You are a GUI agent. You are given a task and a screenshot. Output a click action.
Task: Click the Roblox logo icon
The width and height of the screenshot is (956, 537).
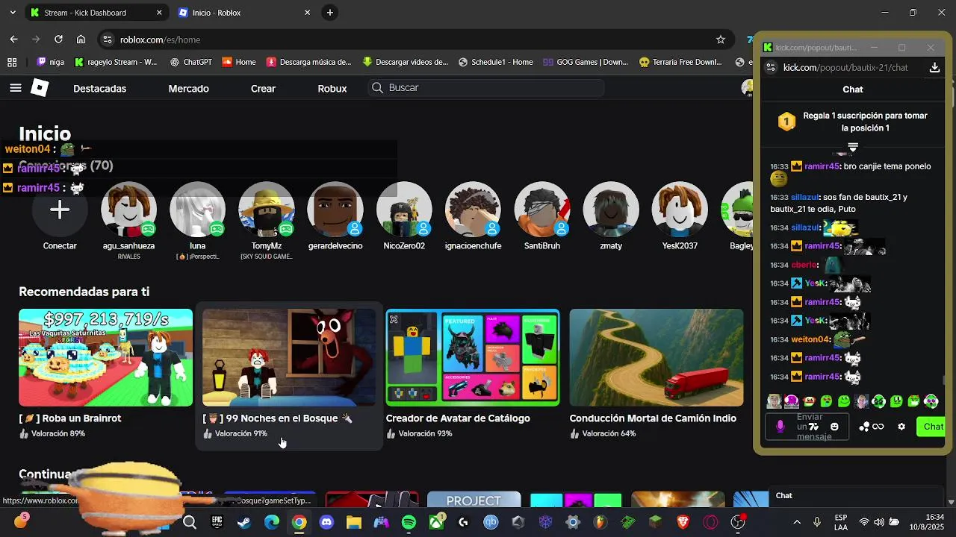coord(40,88)
